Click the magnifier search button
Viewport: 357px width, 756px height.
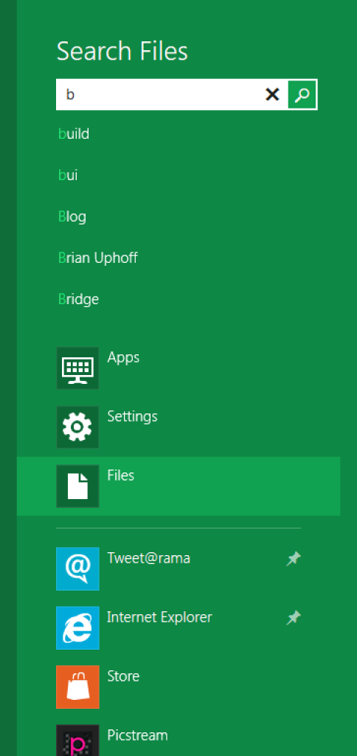pos(302,94)
